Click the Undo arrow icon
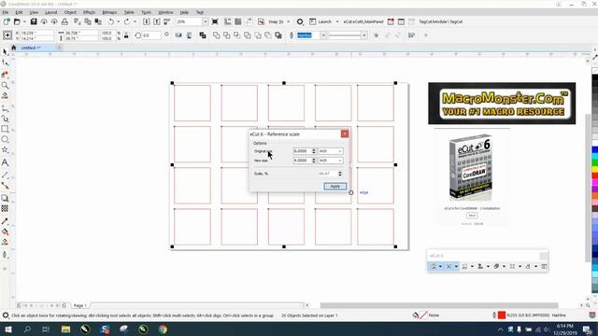Screen dimensions: 598x336 tap(111, 21)
